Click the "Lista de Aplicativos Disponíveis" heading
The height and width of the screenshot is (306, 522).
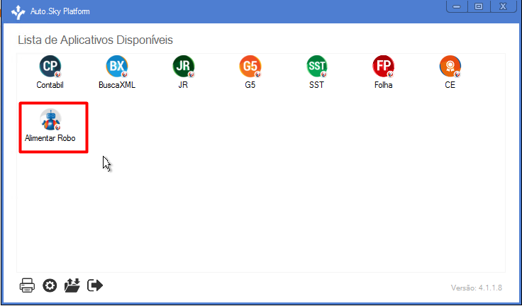[95, 40]
